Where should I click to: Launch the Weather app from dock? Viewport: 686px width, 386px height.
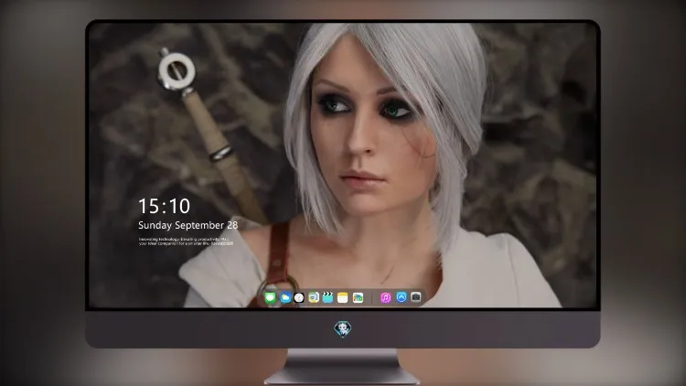[285, 298]
